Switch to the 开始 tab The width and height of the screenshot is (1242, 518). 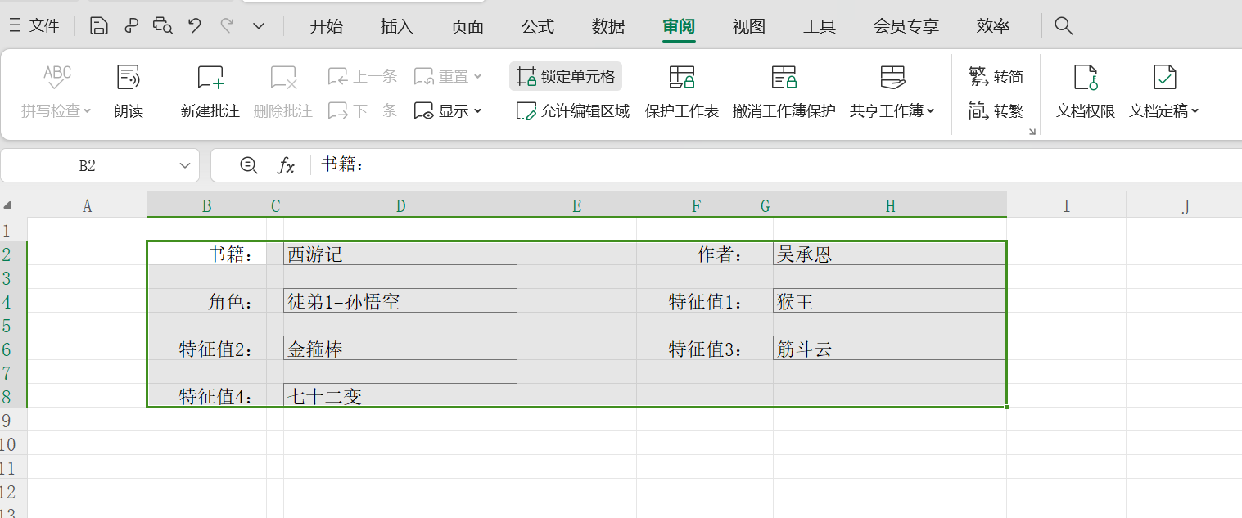[x=327, y=26]
